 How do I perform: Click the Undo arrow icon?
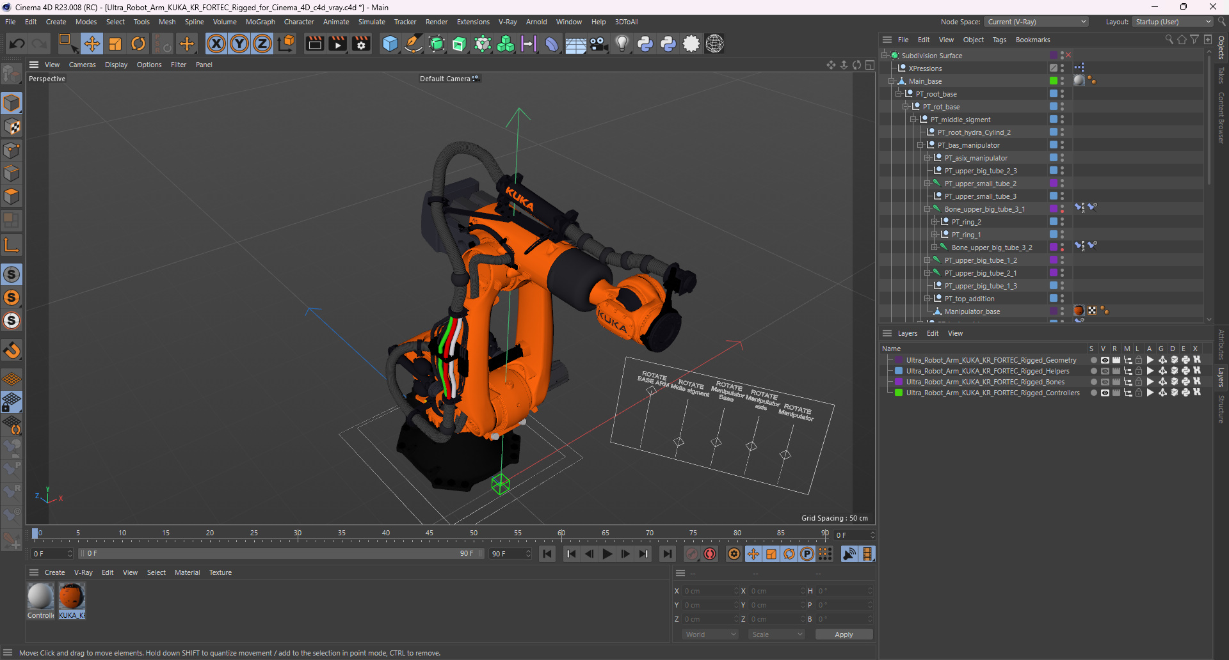[17, 43]
